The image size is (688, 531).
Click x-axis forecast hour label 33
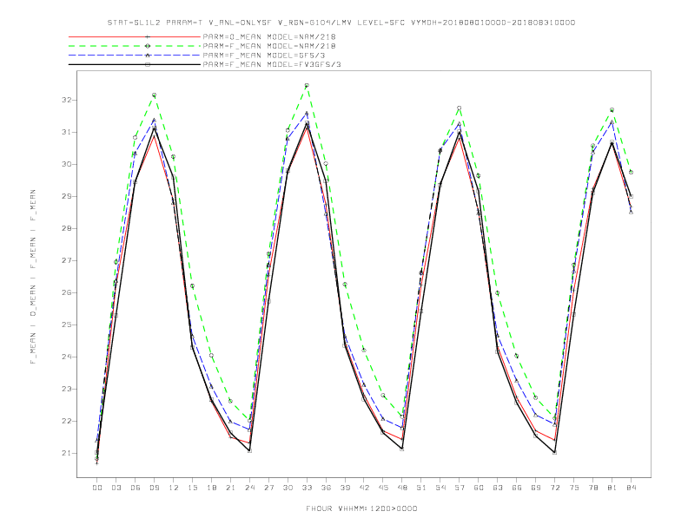[307, 488]
